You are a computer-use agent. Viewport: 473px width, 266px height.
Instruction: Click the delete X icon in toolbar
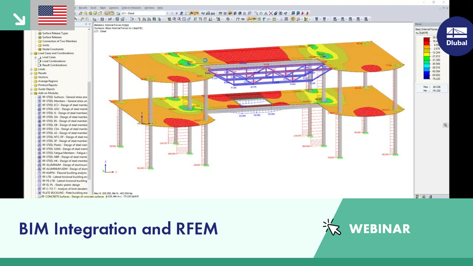tap(271, 13)
